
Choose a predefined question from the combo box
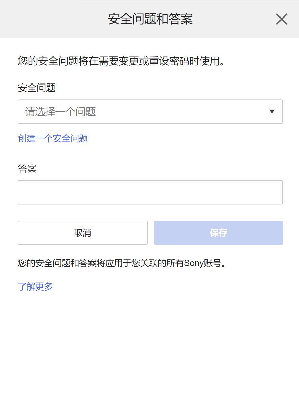tap(150, 111)
